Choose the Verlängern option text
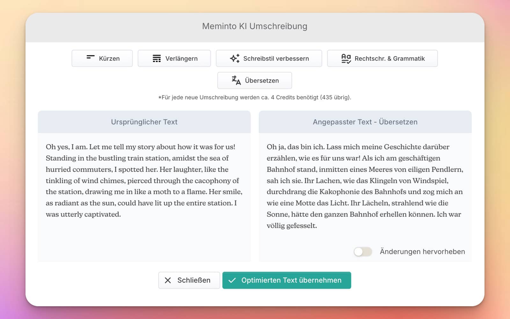Screen dimensions: 510x319 click(x=181, y=58)
